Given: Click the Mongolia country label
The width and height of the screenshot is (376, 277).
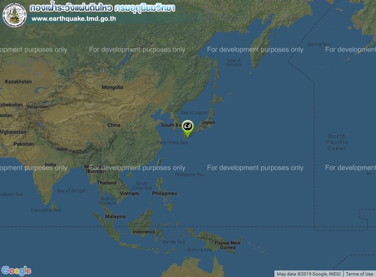Looking at the screenshot, I should tap(112, 87).
